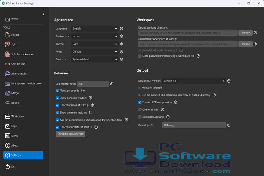
Task: Open the Language dropdown
Action: [x=95, y=29]
